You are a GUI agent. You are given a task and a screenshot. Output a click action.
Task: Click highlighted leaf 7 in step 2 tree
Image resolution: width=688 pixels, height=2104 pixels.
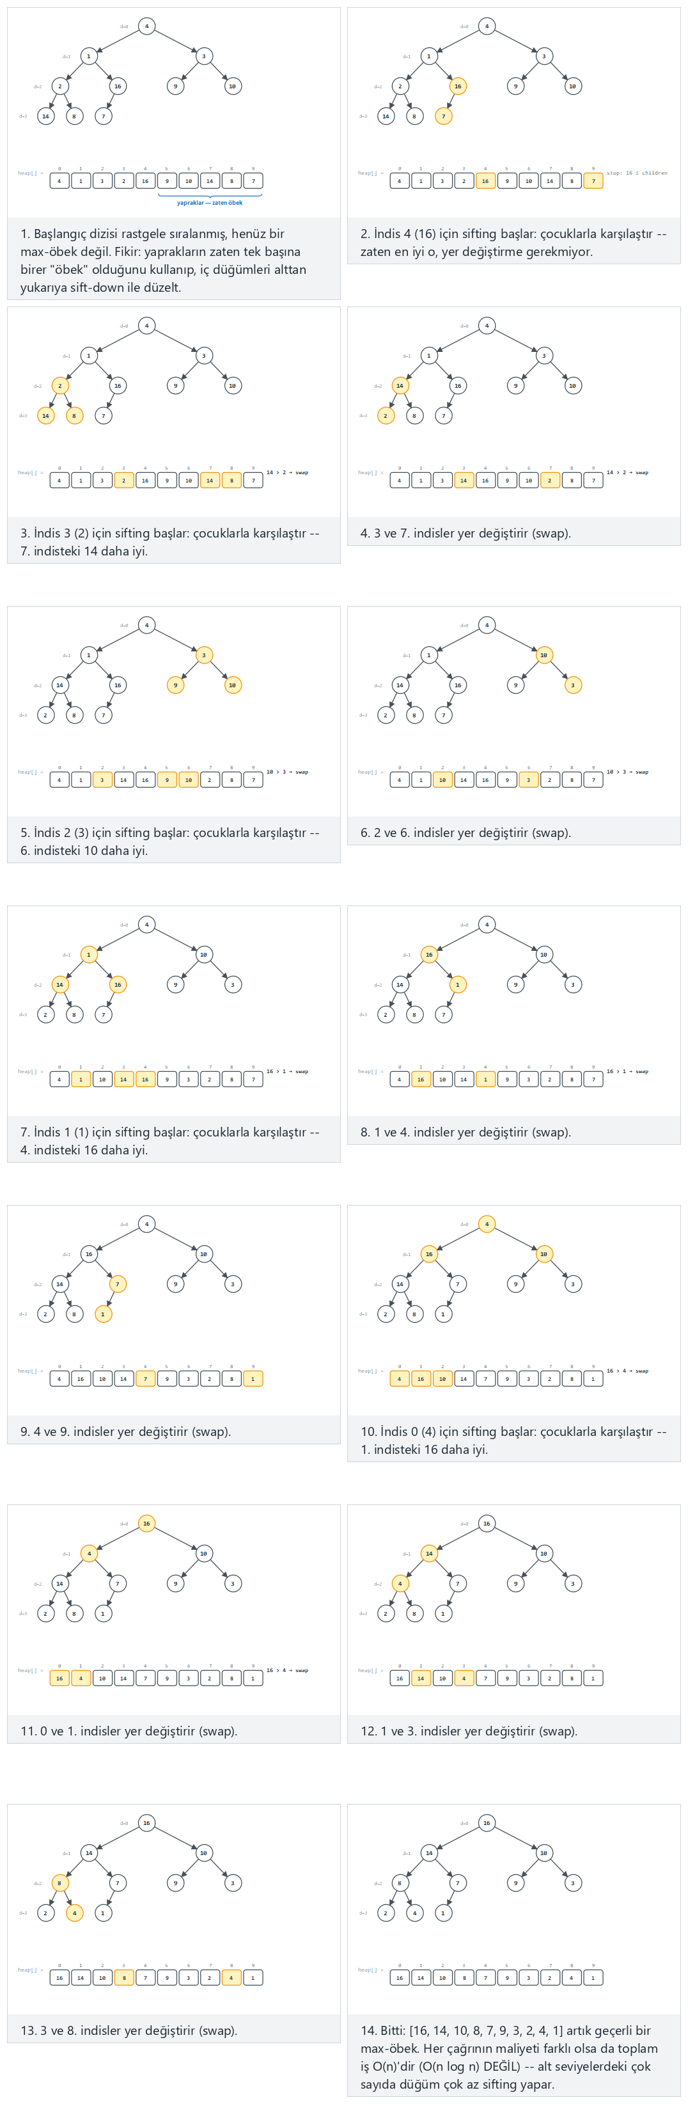[443, 116]
